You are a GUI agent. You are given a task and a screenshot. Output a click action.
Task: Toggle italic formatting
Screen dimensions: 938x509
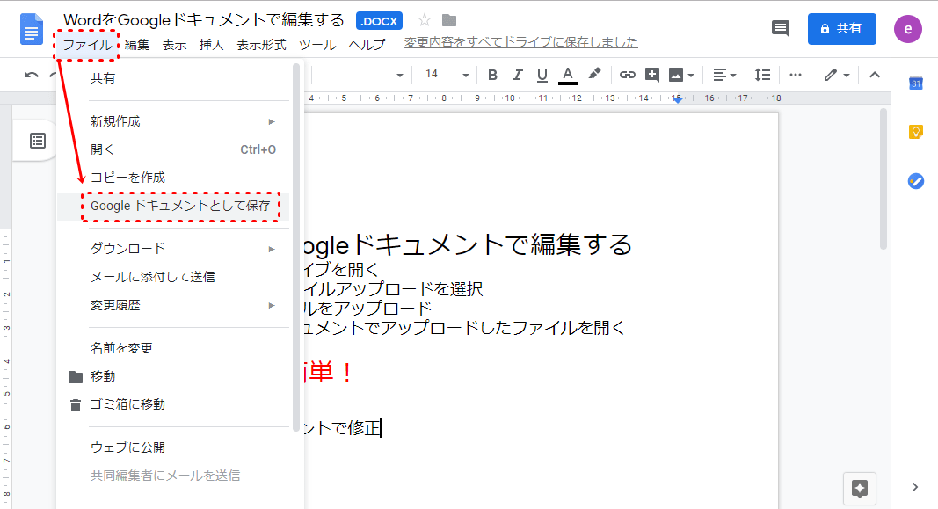pos(517,75)
